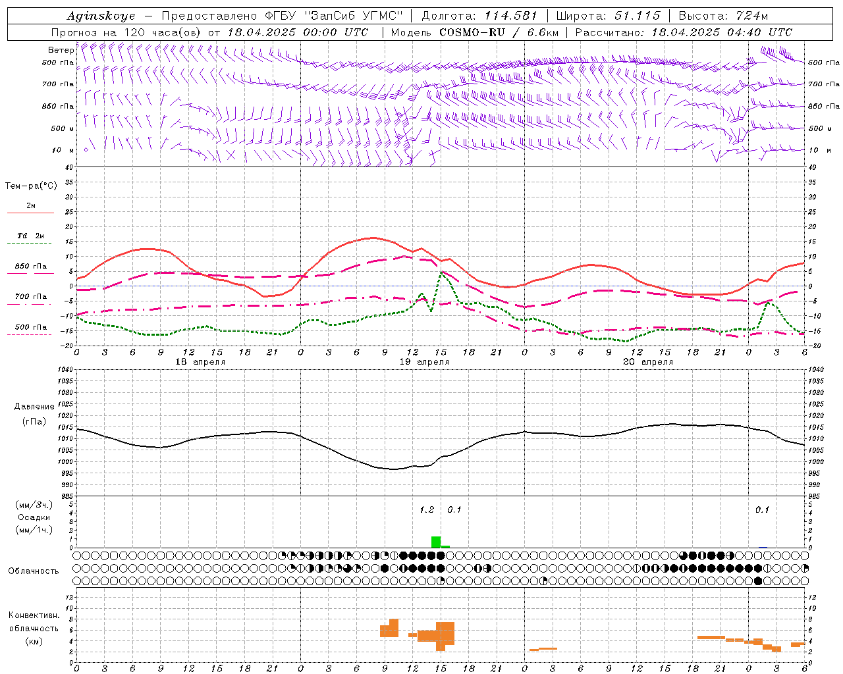Click the green Td curve spike at hour 15
Viewport: 843px width, 674px height.
[x=441, y=272]
